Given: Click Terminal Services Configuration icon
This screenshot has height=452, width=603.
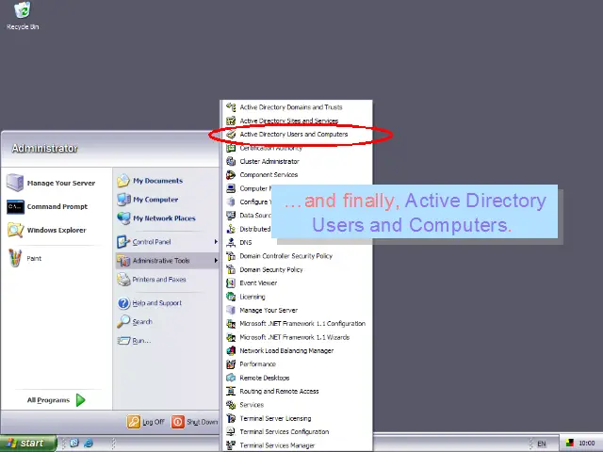Looking at the screenshot, I should [x=231, y=431].
